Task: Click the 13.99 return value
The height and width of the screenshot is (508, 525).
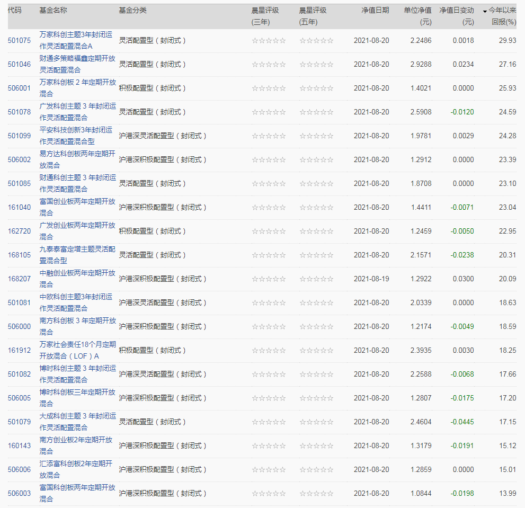Action: tap(508, 493)
